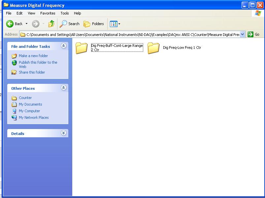This screenshot has width=265, height=198.
Task: Toggle the Folders tree pane
Action: coord(94,24)
